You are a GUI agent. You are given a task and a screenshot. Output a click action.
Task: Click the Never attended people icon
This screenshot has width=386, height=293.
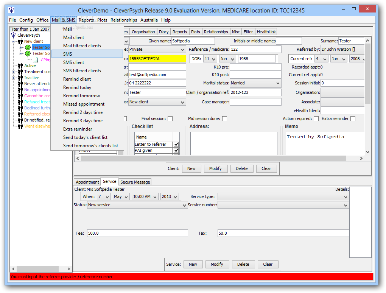20,84
